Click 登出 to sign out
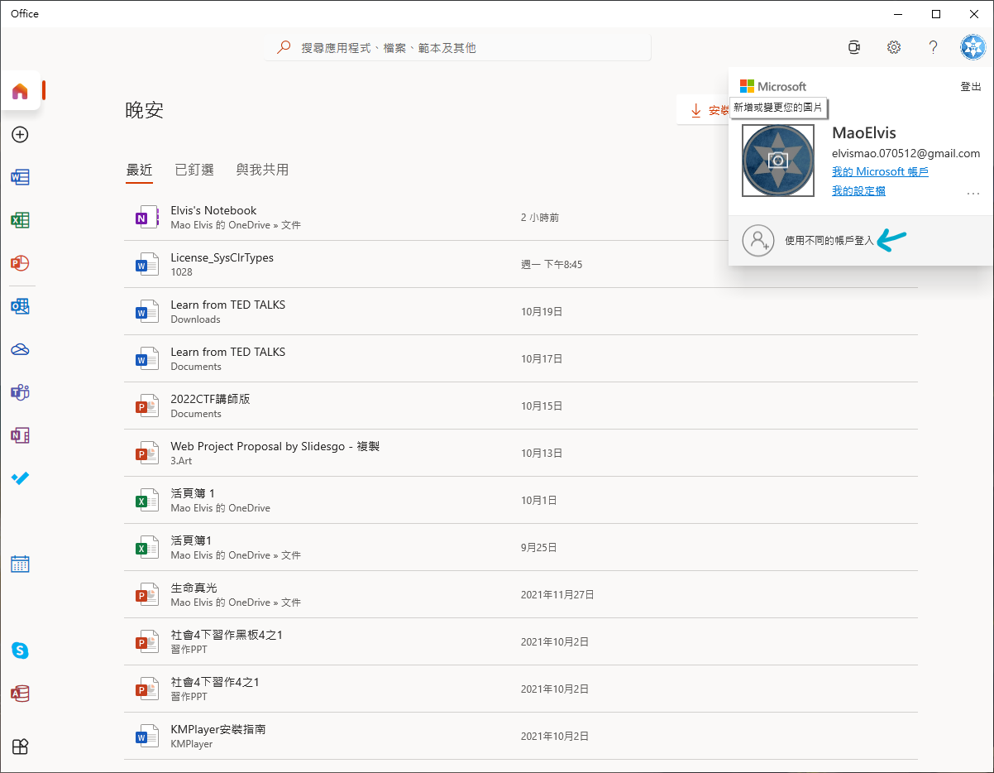The height and width of the screenshot is (773, 994). pyautogui.click(x=971, y=86)
